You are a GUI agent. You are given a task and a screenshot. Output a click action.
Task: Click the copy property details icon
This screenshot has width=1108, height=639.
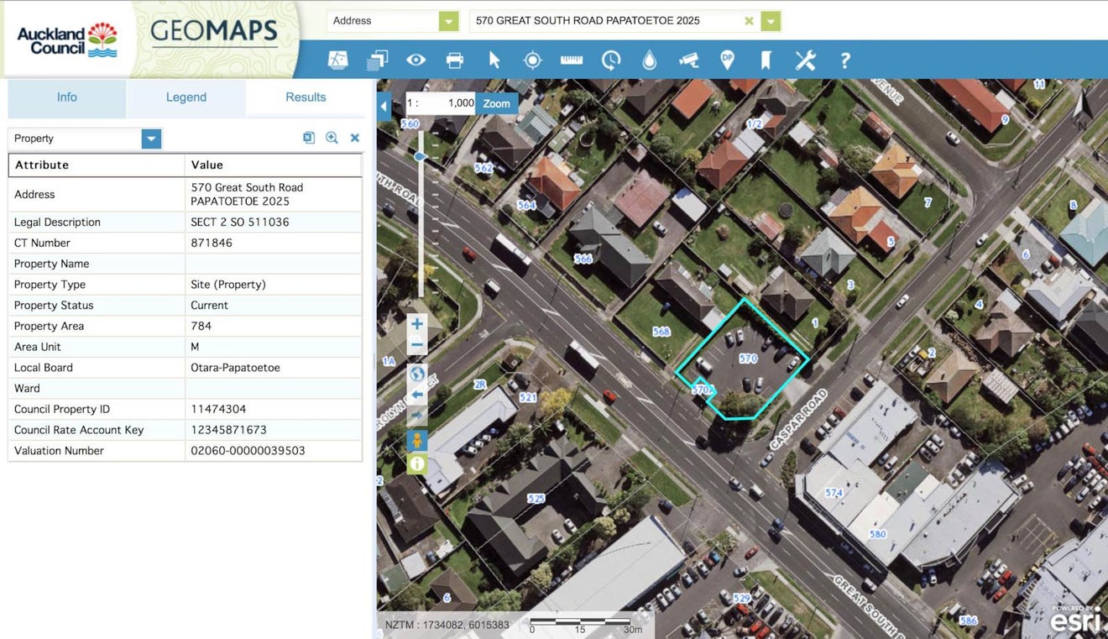(309, 138)
